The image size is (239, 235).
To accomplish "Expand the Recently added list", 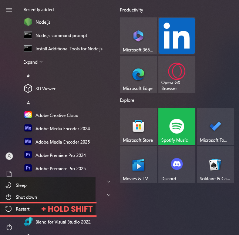I will 33,62.
